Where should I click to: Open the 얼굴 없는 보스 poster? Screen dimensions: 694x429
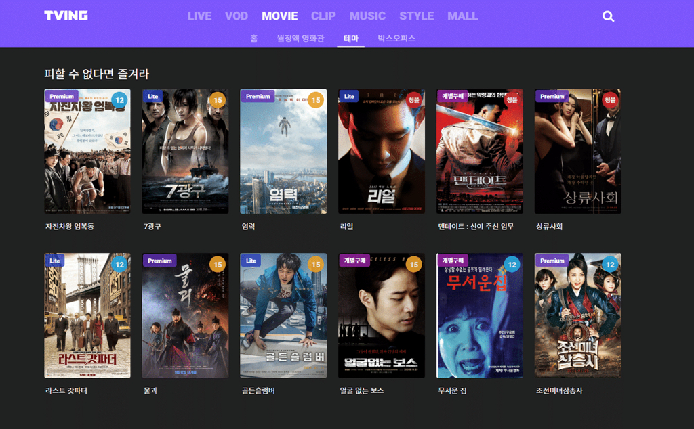[382, 315]
